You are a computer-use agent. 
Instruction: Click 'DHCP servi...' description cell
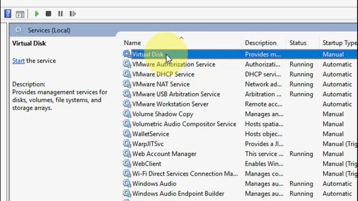pyautogui.click(x=263, y=74)
